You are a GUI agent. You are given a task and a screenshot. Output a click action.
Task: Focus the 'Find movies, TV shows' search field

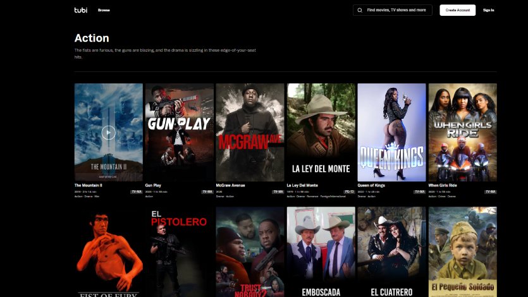(x=393, y=10)
